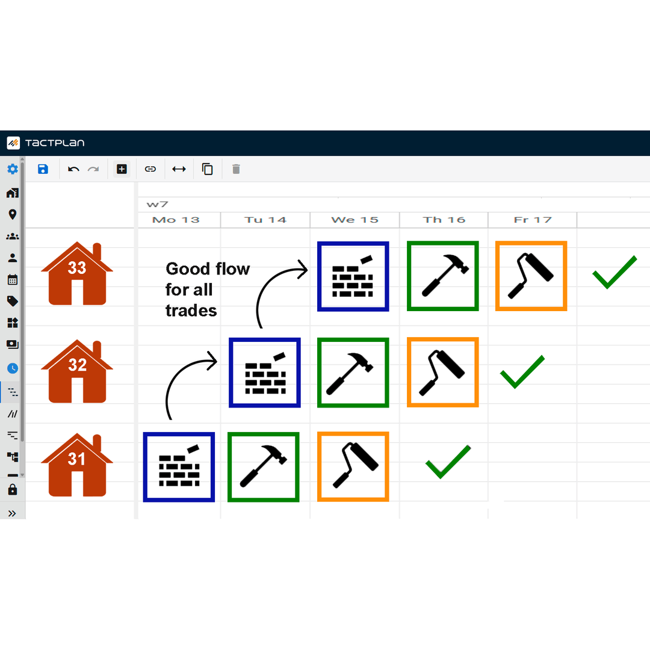The height and width of the screenshot is (650, 650).
Task: Undo the last change
Action: pyautogui.click(x=73, y=169)
